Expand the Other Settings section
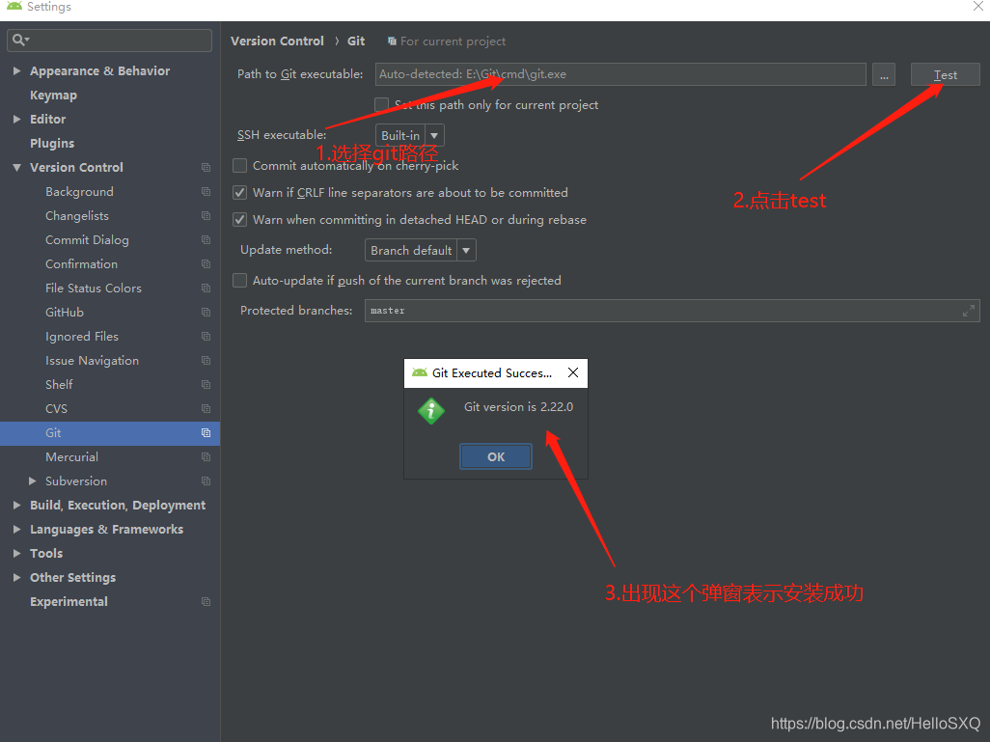This screenshot has width=990, height=742. (x=17, y=577)
